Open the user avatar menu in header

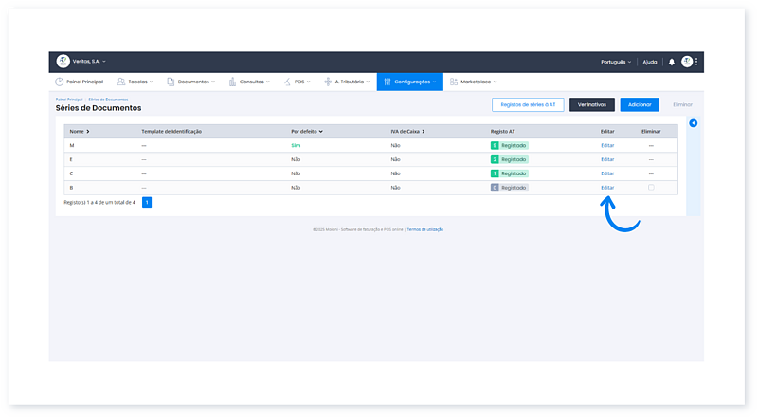tap(686, 62)
